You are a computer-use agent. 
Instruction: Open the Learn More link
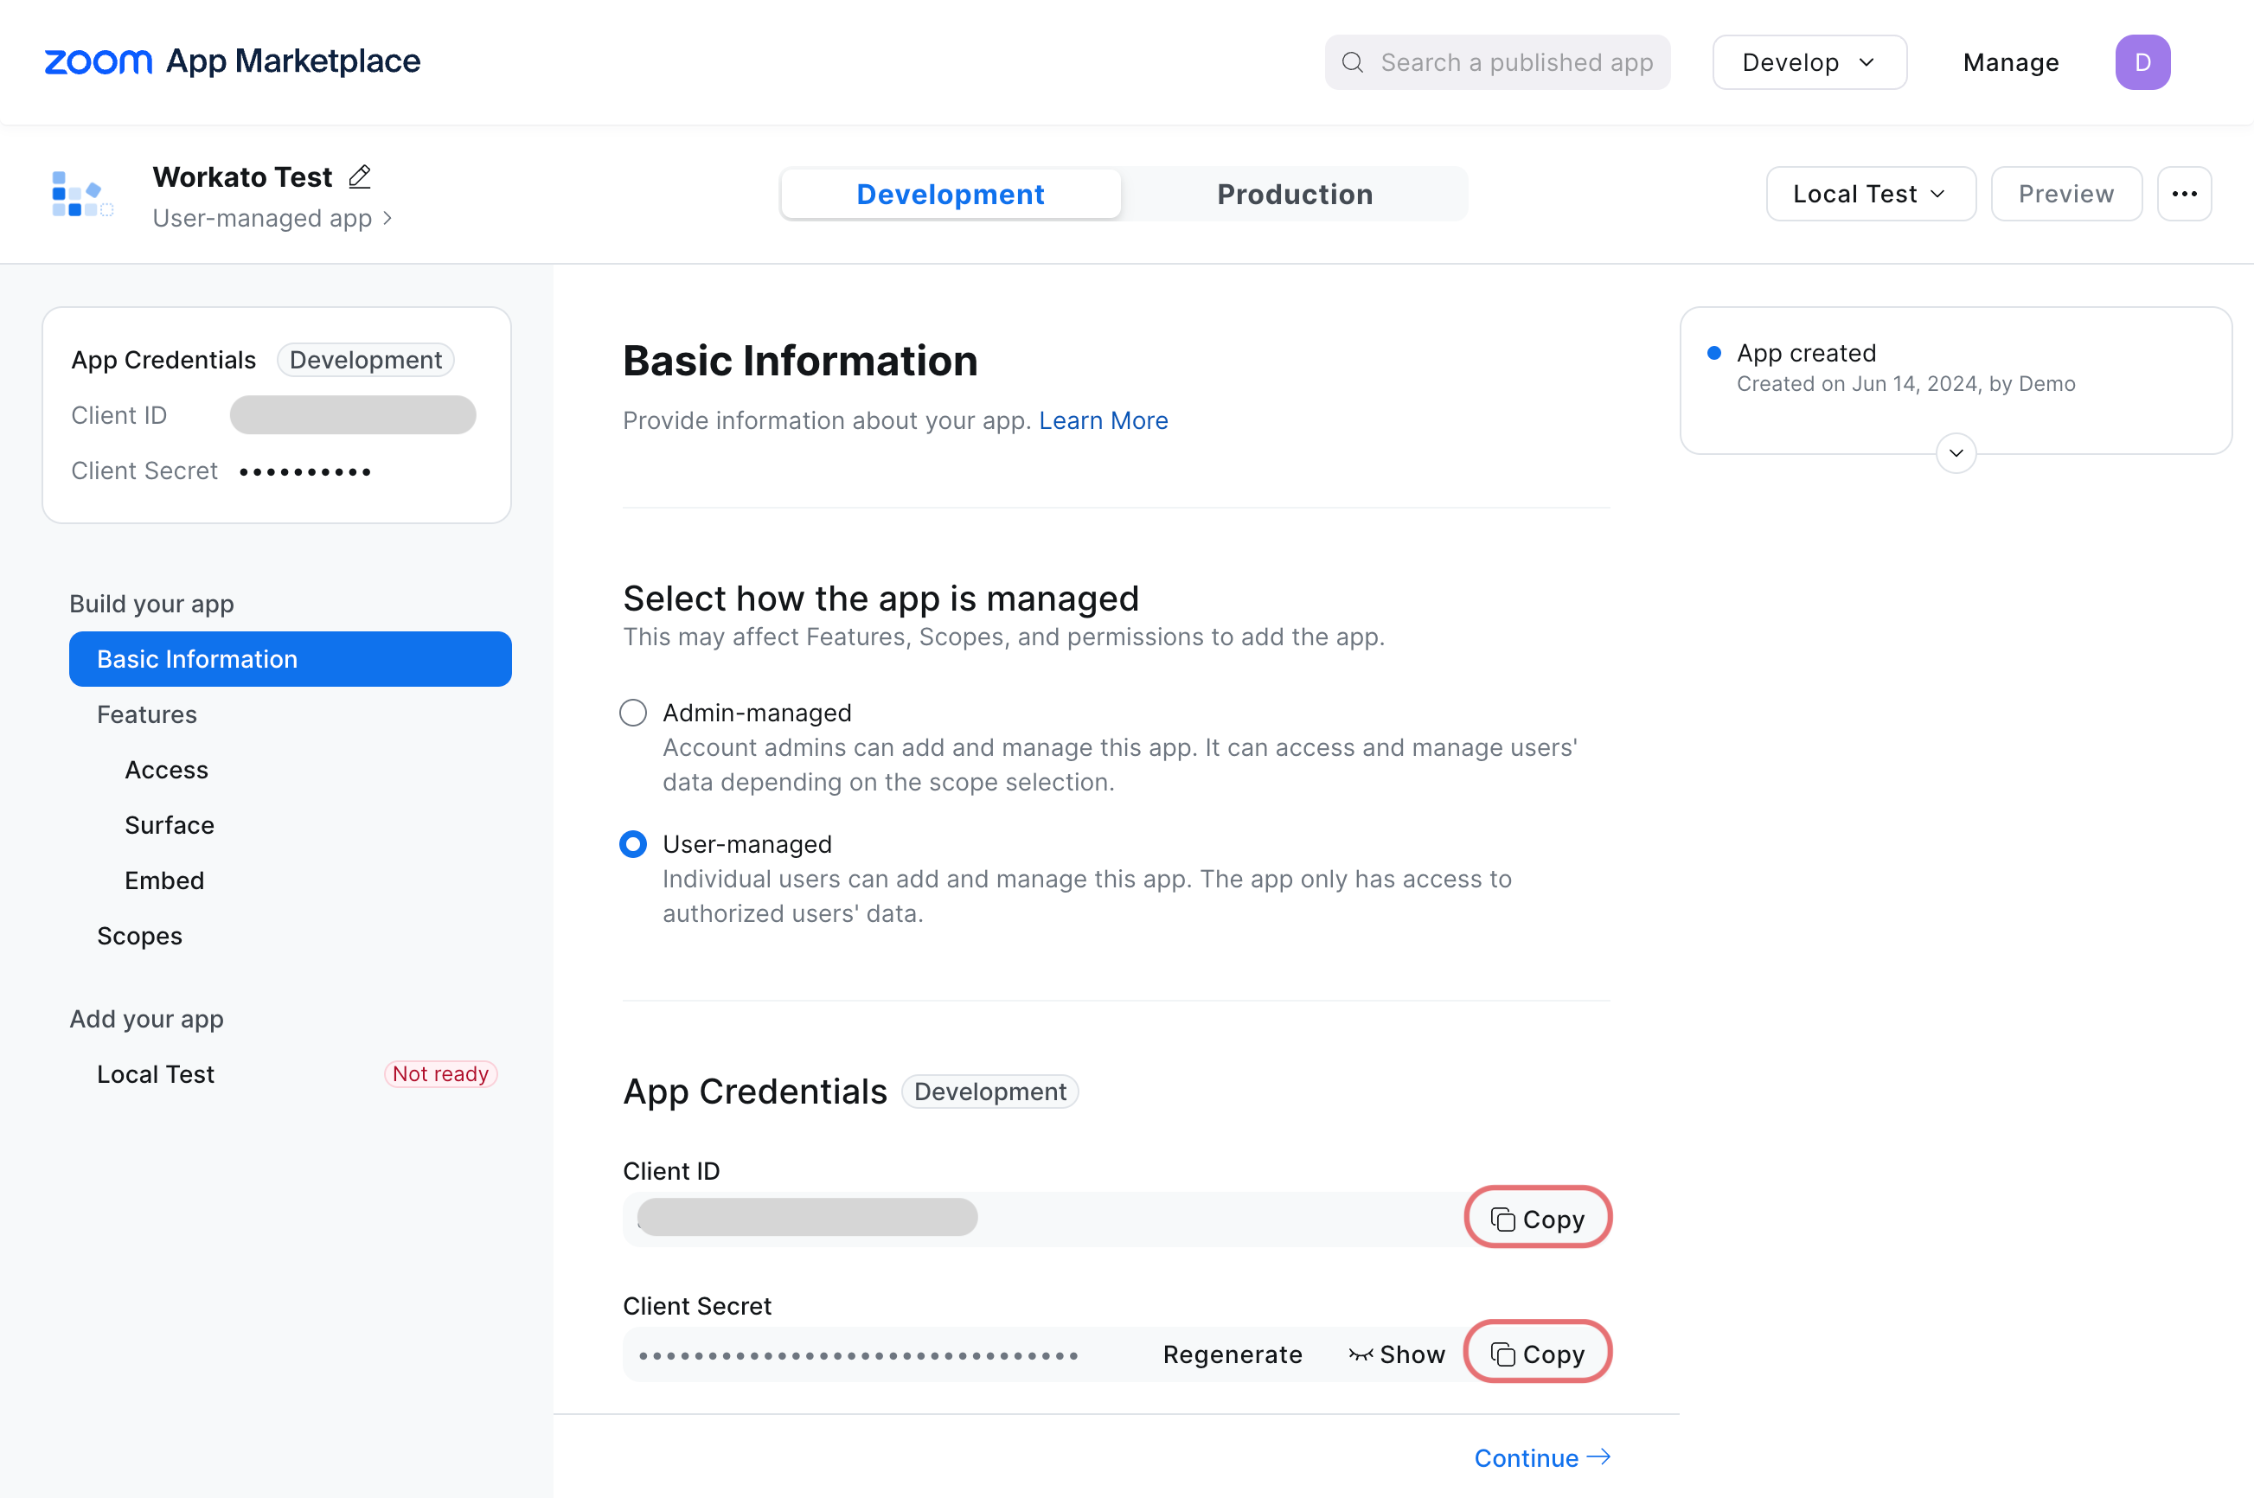[1103, 420]
